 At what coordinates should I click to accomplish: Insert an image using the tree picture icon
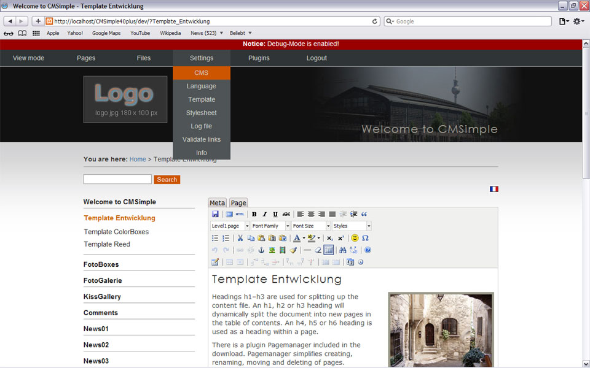click(x=272, y=250)
